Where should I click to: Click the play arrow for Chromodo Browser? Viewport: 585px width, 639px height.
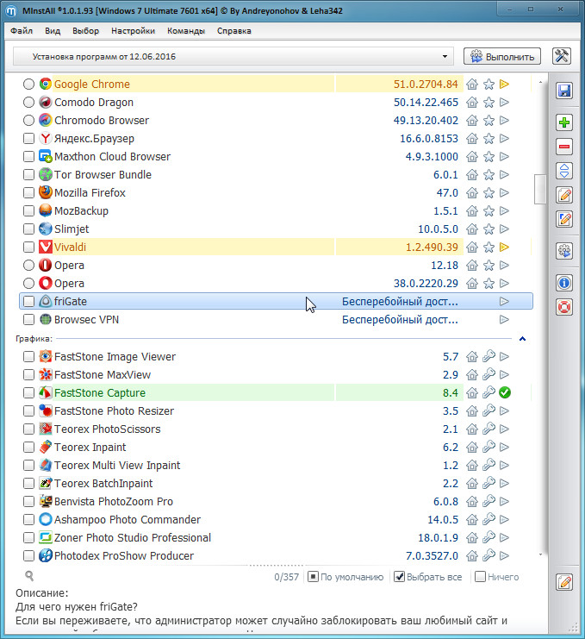[x=504, y=120]
